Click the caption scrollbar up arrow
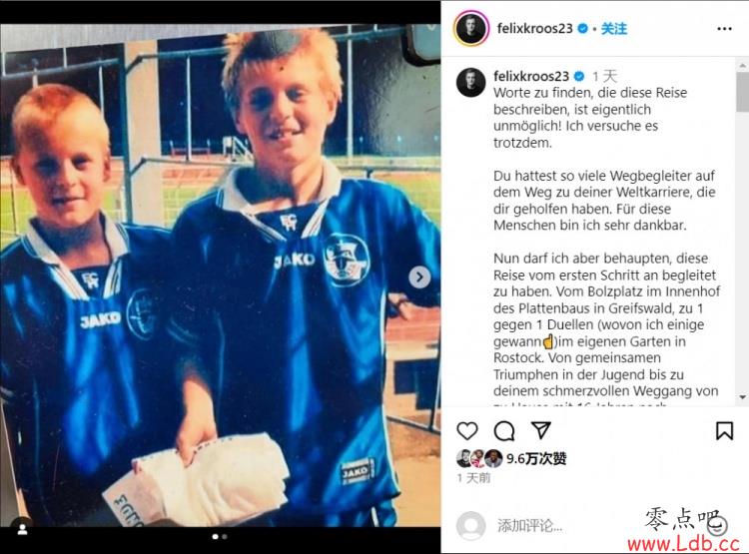The image size is (749, 554). [x=742, y=65]
